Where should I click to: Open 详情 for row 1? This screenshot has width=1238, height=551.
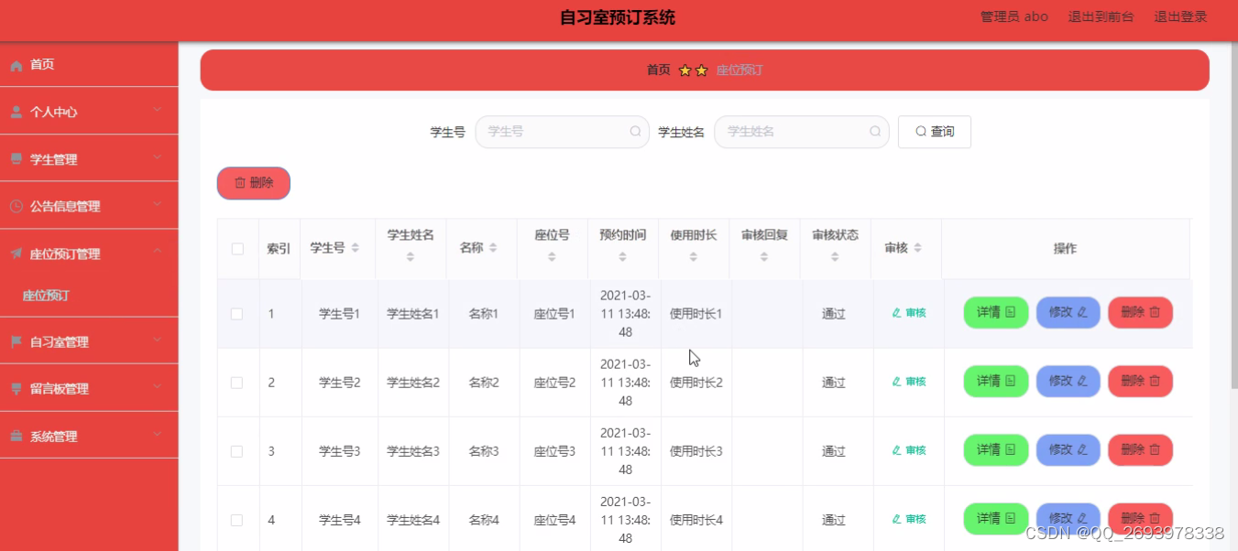point(996,312)
